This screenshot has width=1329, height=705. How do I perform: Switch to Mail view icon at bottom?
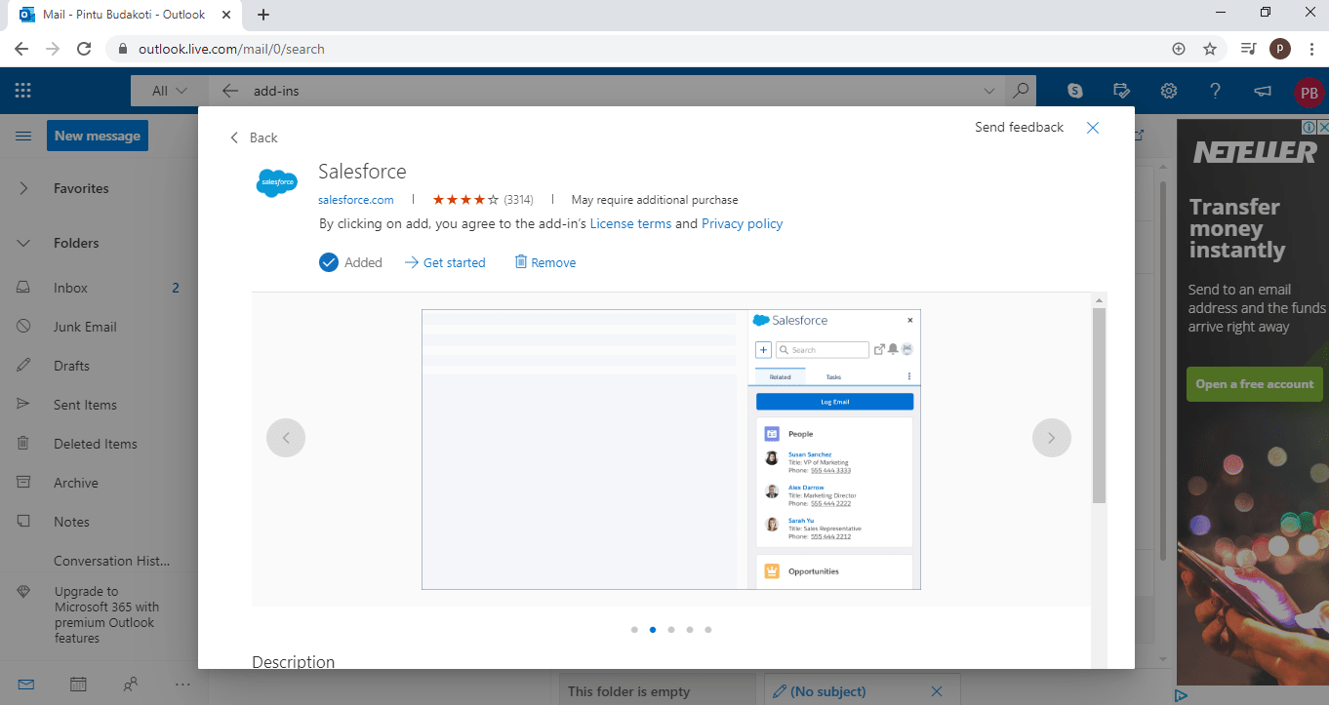(26, 685)
